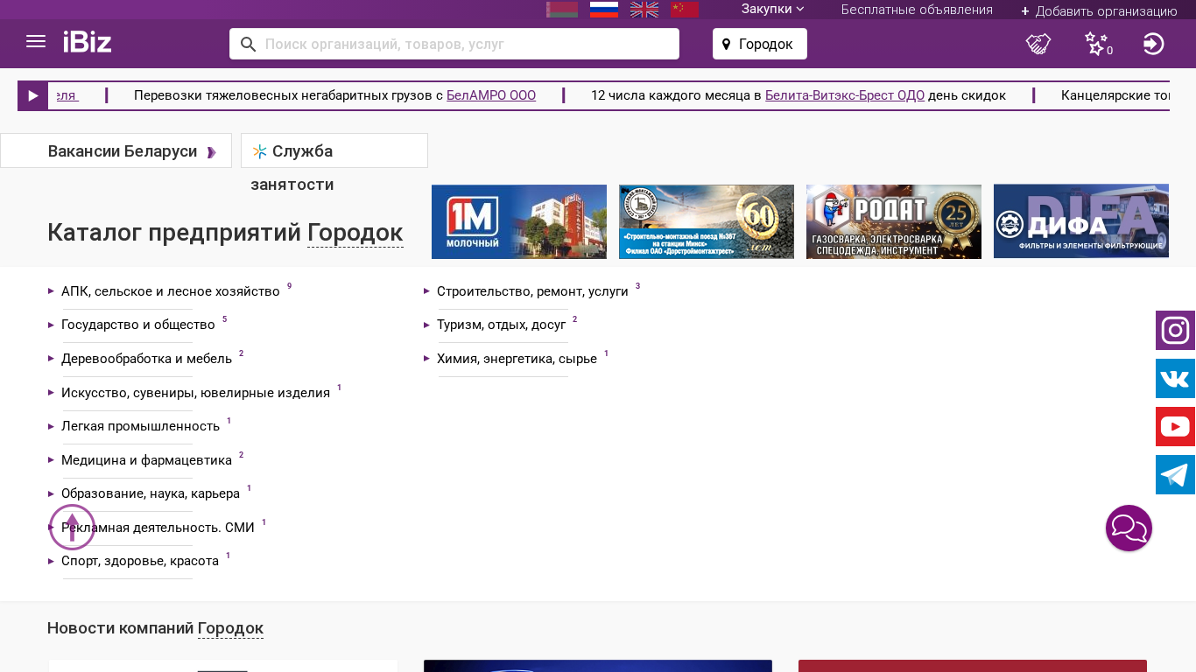
Task: Open the hamburger menu
Action: point(36,42)
